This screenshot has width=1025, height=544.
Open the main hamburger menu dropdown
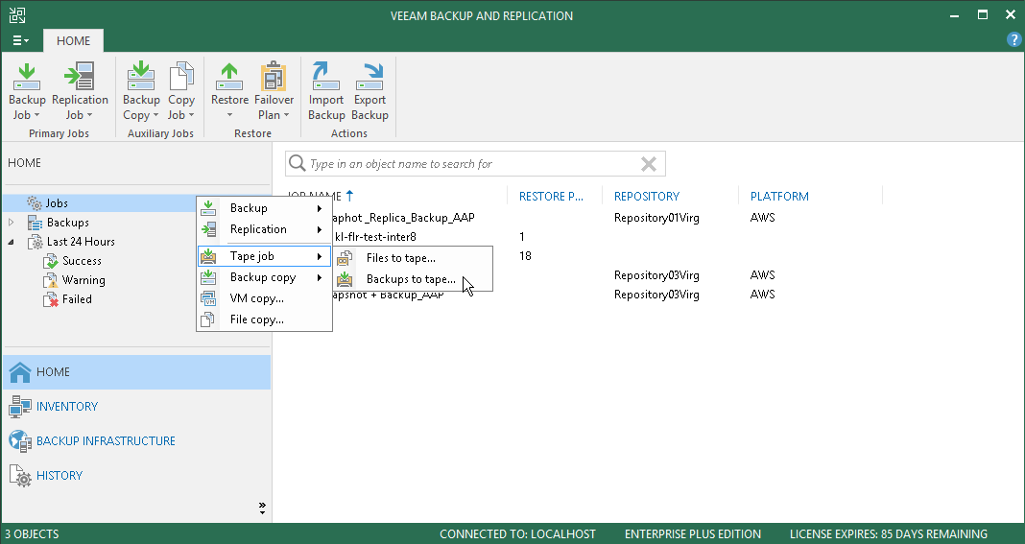pyautogui.click(x=21, y=40)
